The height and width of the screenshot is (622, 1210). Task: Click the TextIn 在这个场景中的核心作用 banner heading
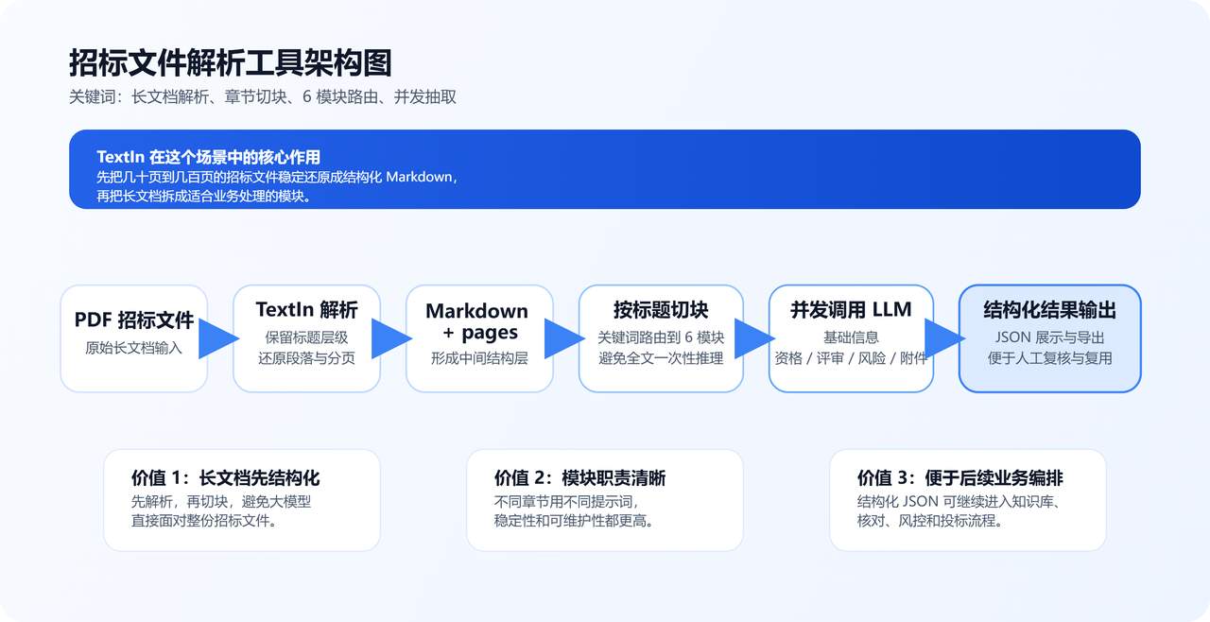pos(208,157)
